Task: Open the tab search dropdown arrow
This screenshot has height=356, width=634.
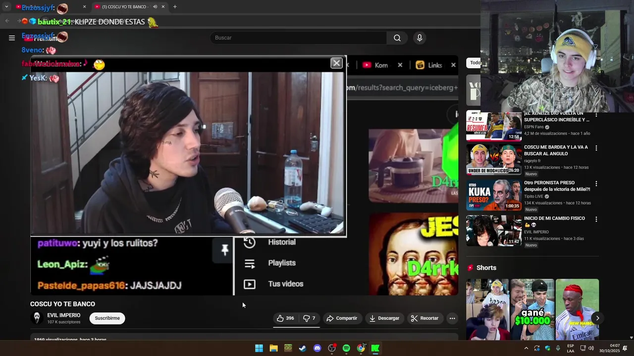Action: pyautogui.click(x=6, y=6)
